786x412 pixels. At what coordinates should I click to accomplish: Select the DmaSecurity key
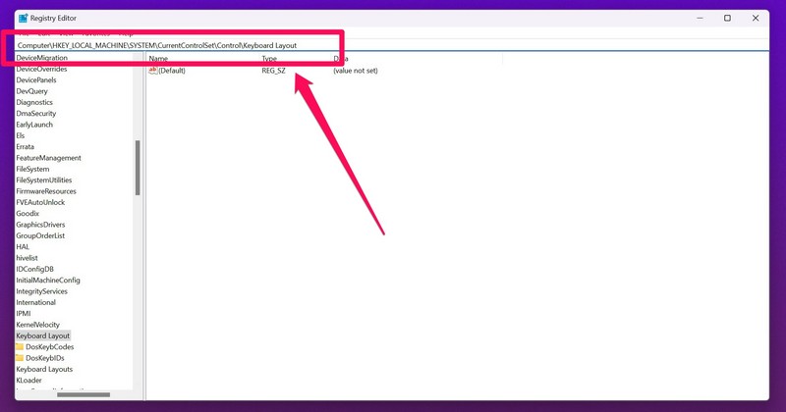point(36,113)
